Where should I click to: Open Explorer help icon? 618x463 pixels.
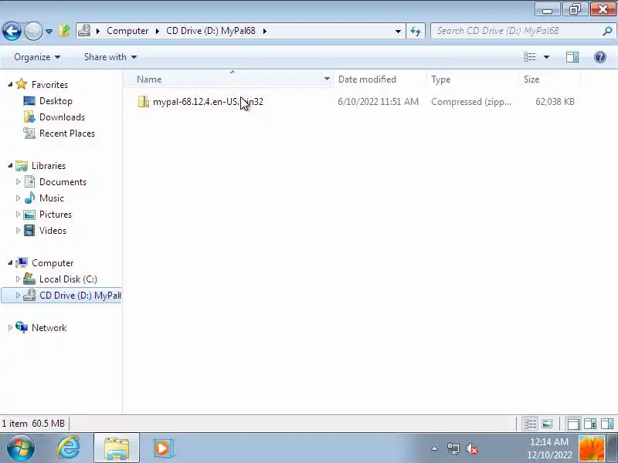point(600,57)
